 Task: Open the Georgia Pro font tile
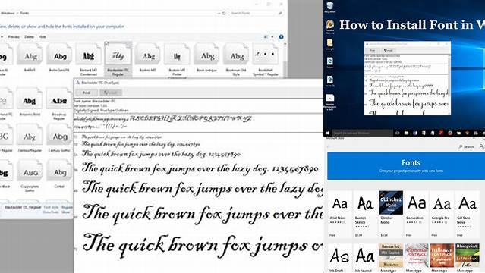pos(442,214)
